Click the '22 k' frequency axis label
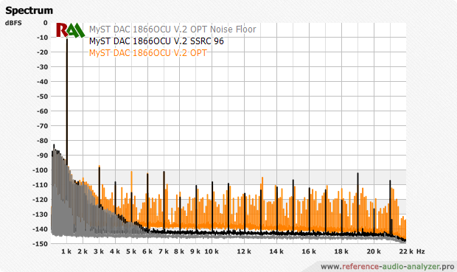 pos(406,251)
